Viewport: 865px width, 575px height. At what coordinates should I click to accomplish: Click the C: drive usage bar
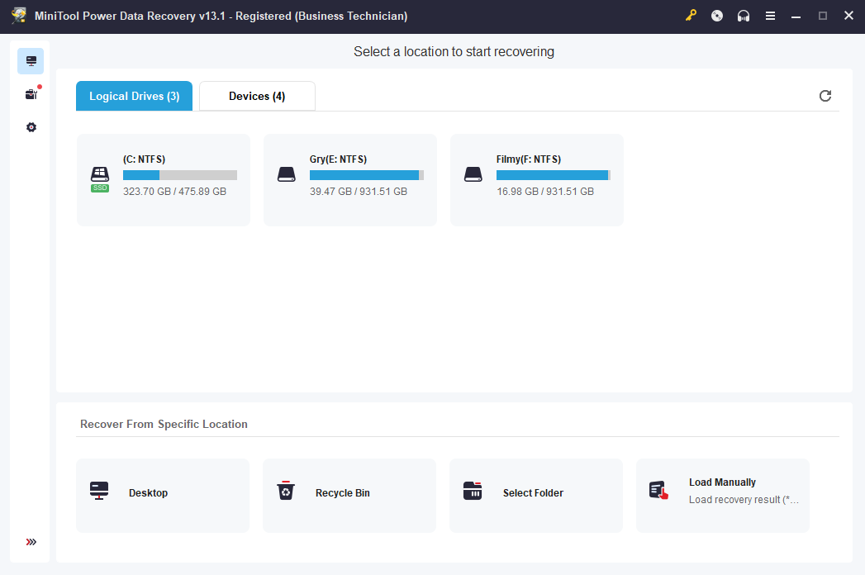point(180,175)
